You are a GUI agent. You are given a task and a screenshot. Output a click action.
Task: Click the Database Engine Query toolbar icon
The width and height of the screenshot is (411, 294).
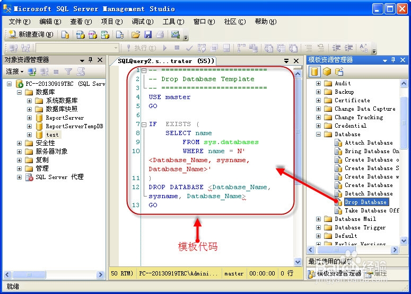pos(65,34)
